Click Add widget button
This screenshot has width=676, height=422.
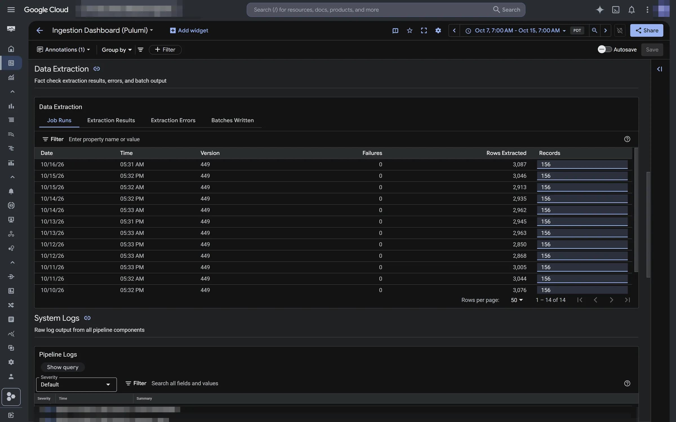pos(189,30)
